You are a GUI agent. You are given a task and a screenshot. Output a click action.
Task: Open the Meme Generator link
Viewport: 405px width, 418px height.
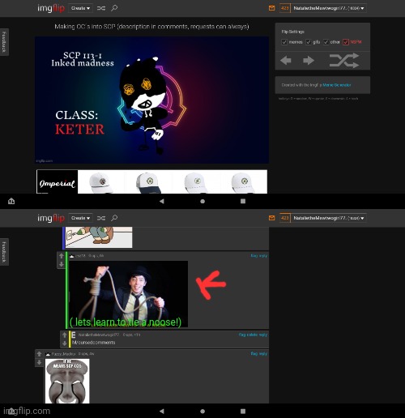[x=337, y=85]
